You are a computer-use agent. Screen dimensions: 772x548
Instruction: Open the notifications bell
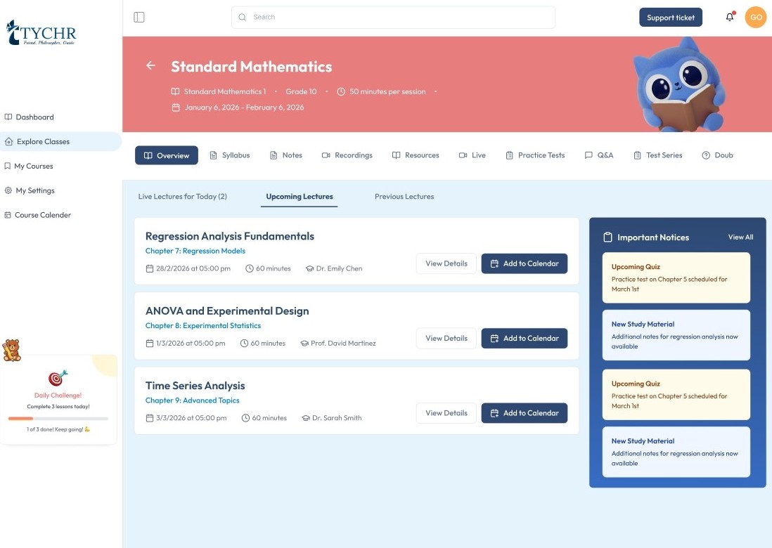tap(730, 18)
